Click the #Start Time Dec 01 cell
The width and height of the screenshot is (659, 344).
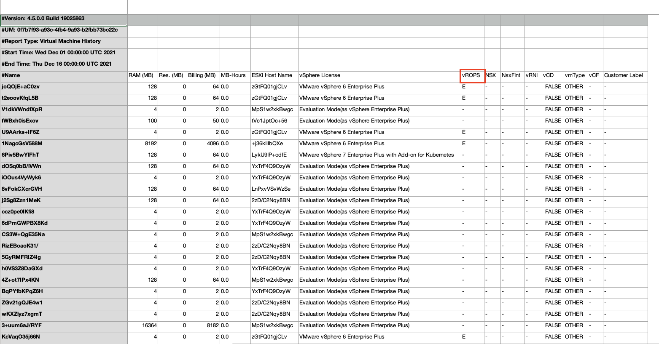64,53
